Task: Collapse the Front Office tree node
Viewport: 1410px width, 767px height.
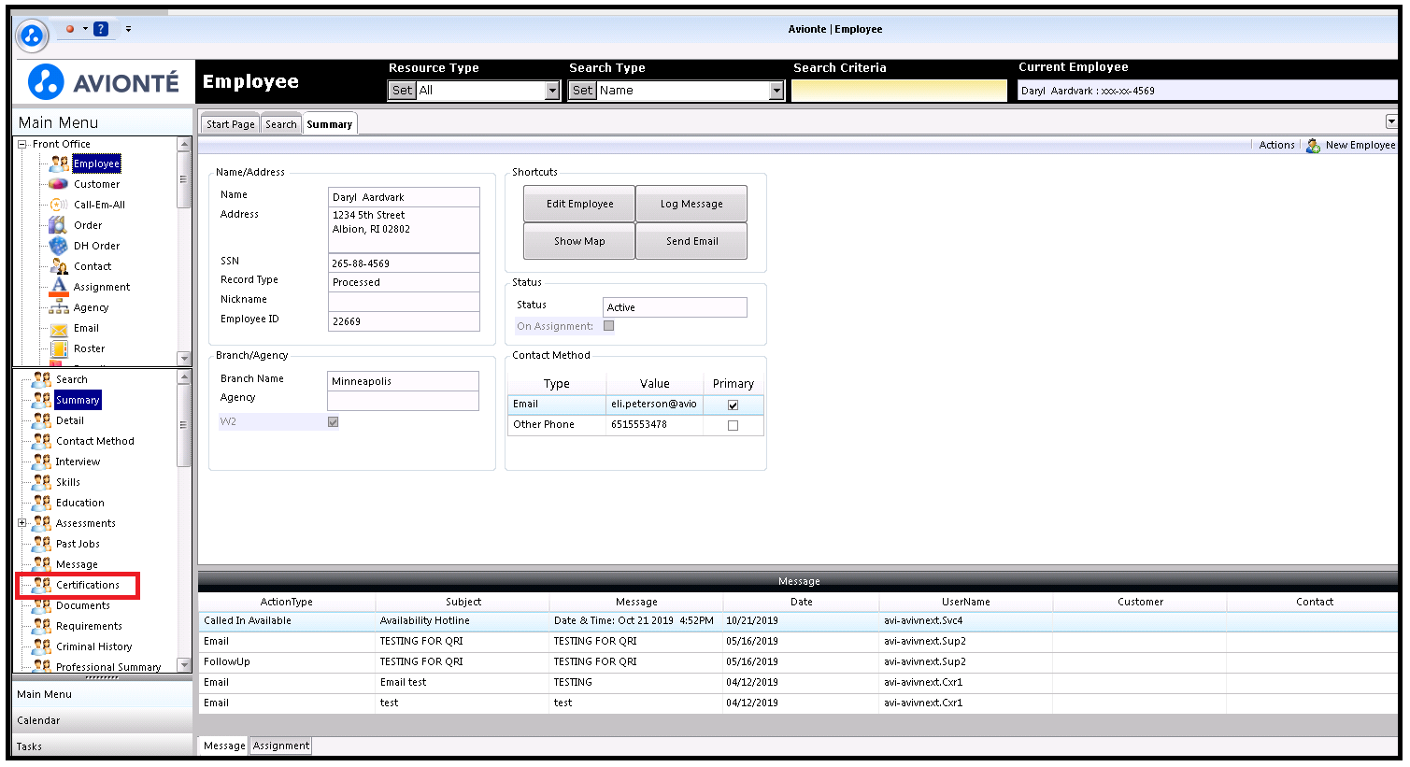Action: pos(22,144)
